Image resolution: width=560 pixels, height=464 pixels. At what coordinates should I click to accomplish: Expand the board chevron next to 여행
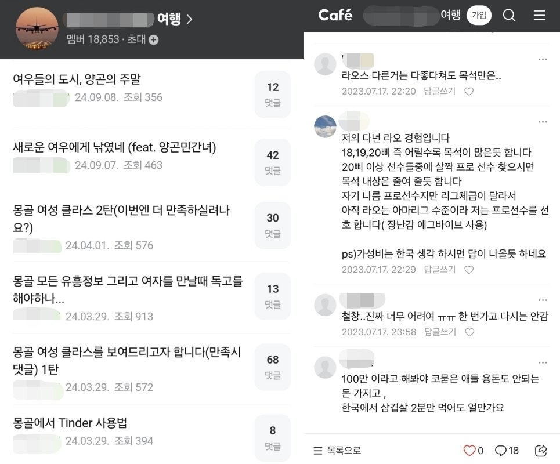pos(189,19)
